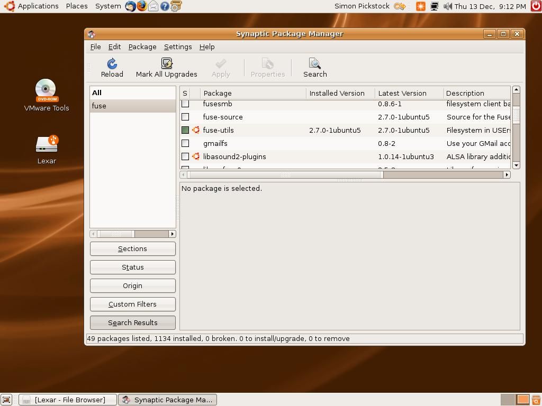This screenshot has width=542, height=406.
Task: Open the Settings menu
Action: click(177, 47)
